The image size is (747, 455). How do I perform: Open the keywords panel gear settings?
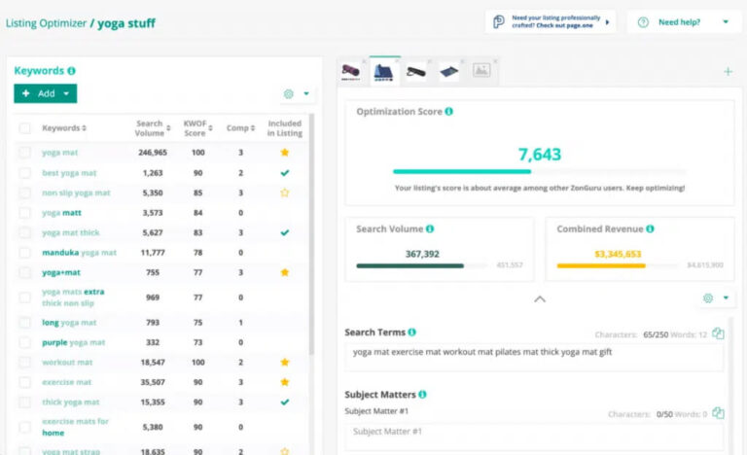(x=289, y=94)
